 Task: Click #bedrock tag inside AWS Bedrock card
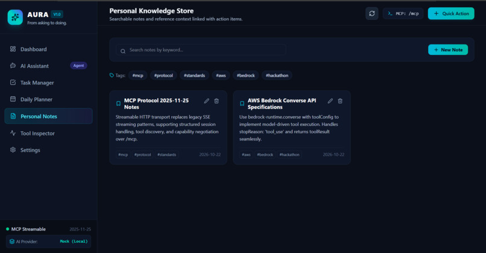coord(265,155)
